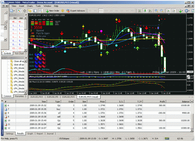Screen dimensions: 195x141
Task: Click the zoom in magnifier icon
Action: click(156, 11)
